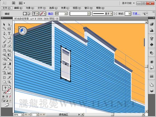Open the 样式 graphic style dropdown
Viewport: 156px width, 117px height.
click(130, 14)
